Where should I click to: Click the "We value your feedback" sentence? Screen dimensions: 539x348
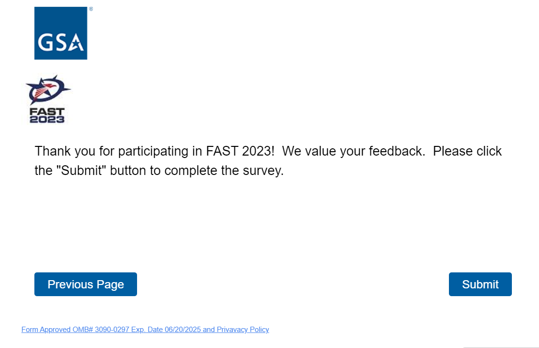point(354,151)
